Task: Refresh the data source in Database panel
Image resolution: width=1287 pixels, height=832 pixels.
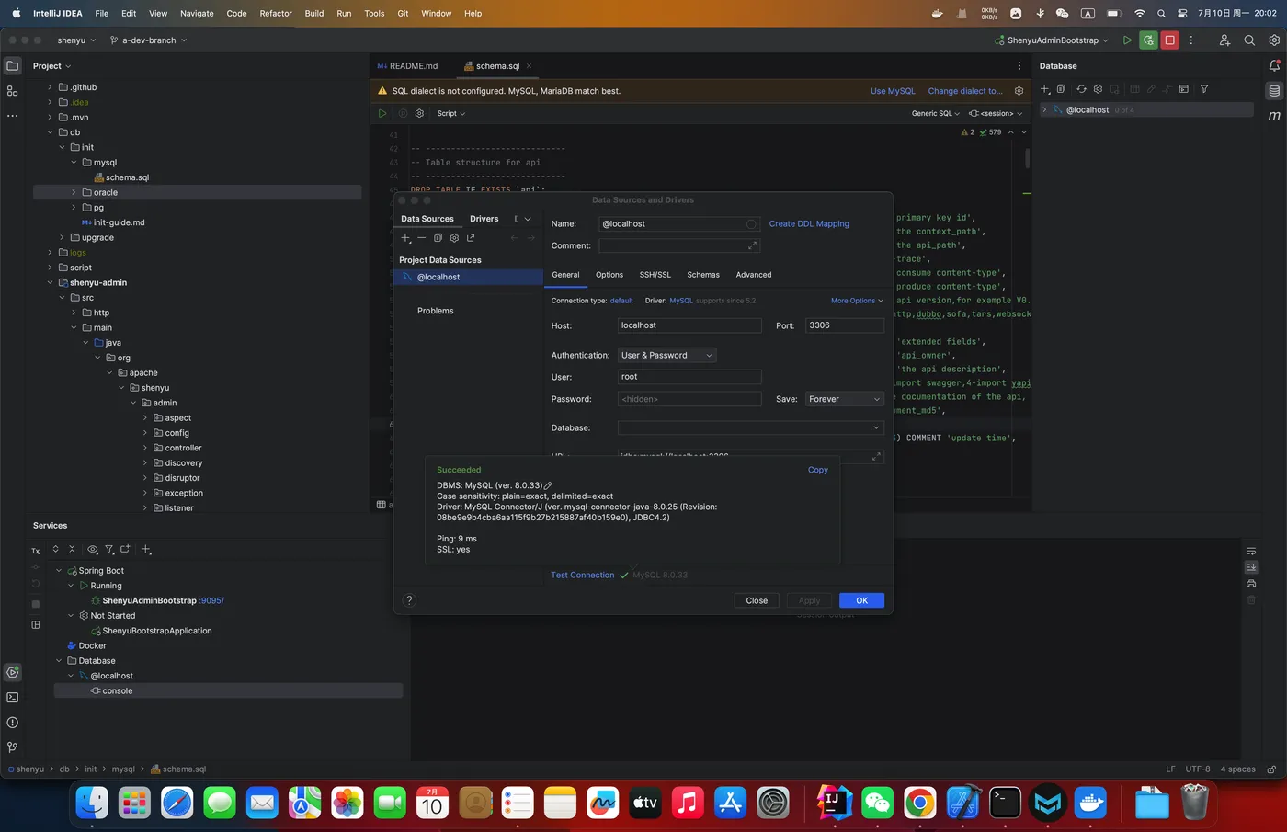Action: click(1081, 89)
